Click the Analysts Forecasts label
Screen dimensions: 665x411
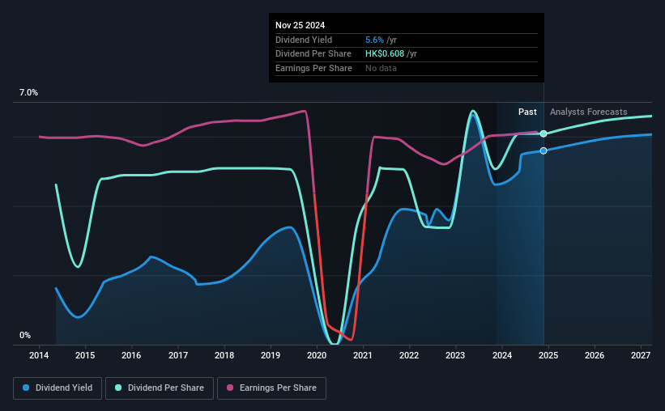(589, 112)
